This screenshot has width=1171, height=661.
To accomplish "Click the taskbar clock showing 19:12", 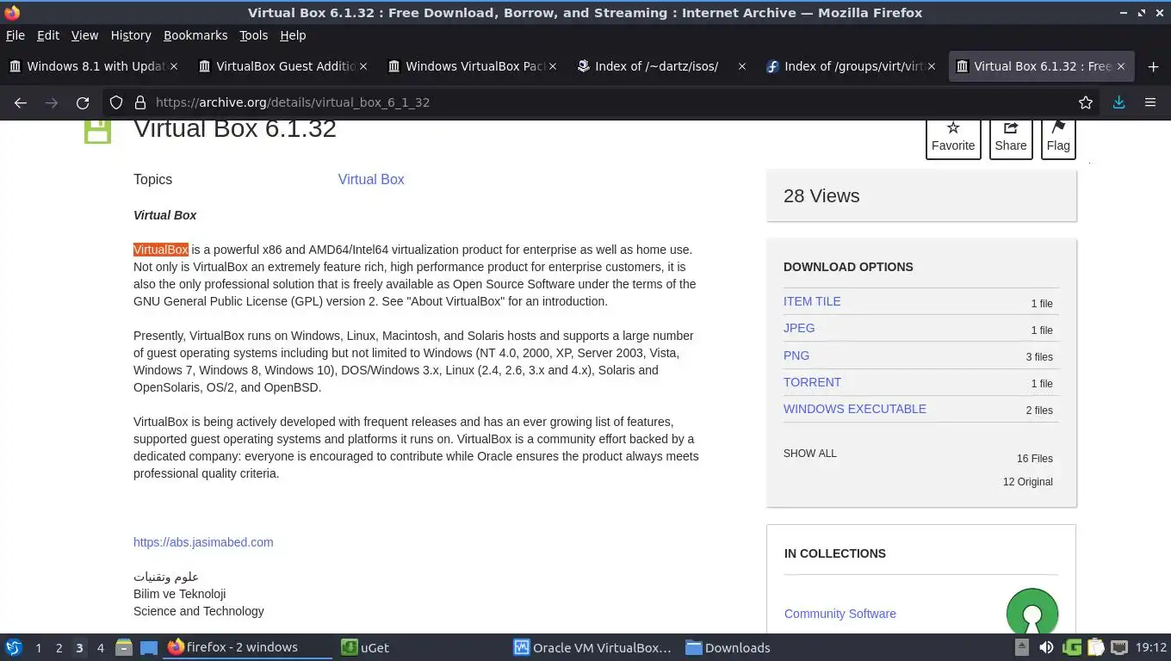I will pyautogui.click(x=1151, y=647).
